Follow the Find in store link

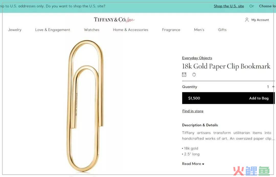[193, 111]
